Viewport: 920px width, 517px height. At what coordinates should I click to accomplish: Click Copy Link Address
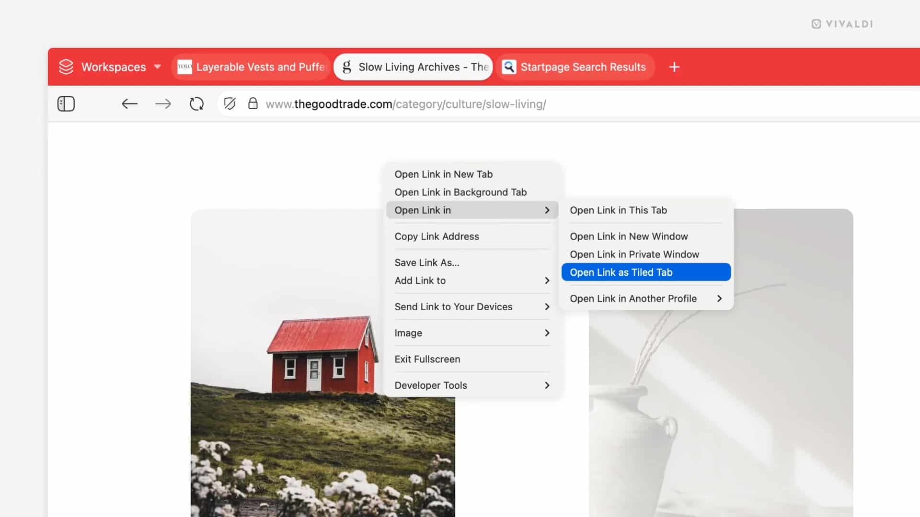(437, 236)
